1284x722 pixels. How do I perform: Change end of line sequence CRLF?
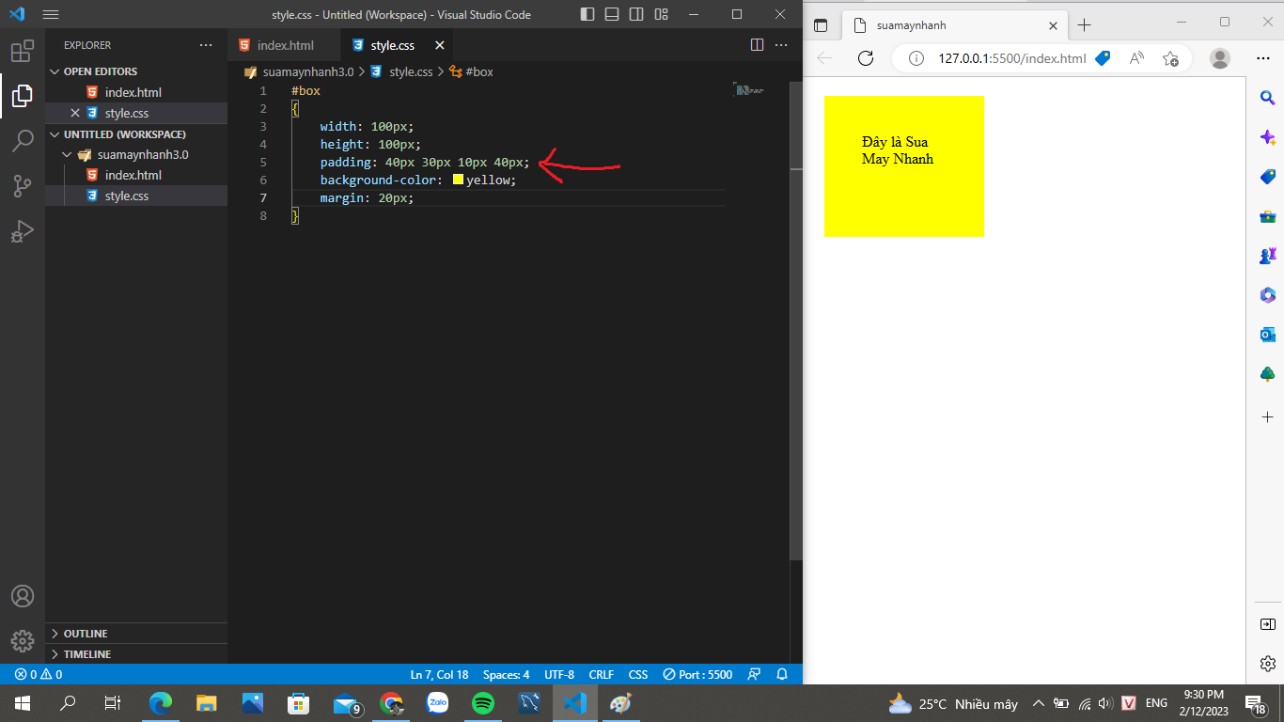(601, 674)
